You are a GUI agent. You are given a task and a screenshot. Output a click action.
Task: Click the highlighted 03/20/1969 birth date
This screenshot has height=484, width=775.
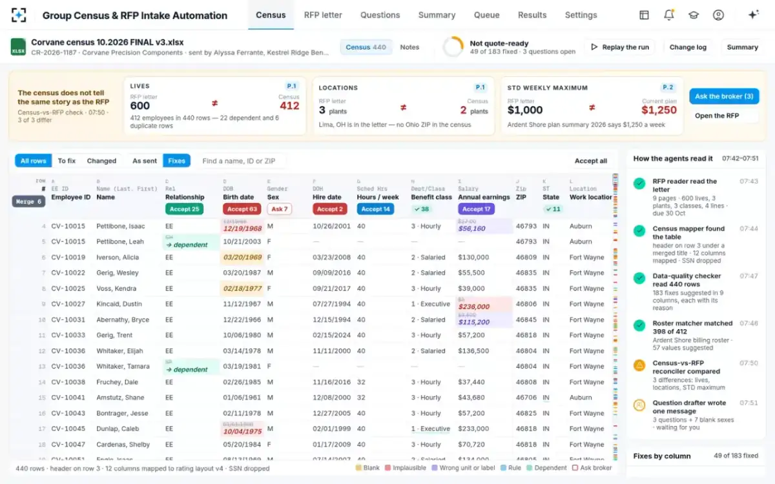[242, 257]
